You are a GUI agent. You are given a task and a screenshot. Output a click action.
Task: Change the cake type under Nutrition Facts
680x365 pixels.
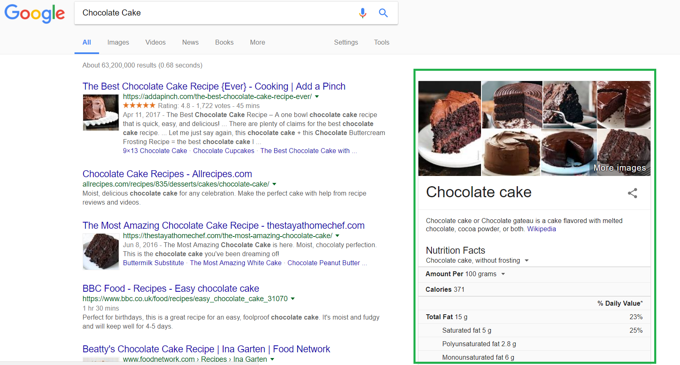(527, 261)
